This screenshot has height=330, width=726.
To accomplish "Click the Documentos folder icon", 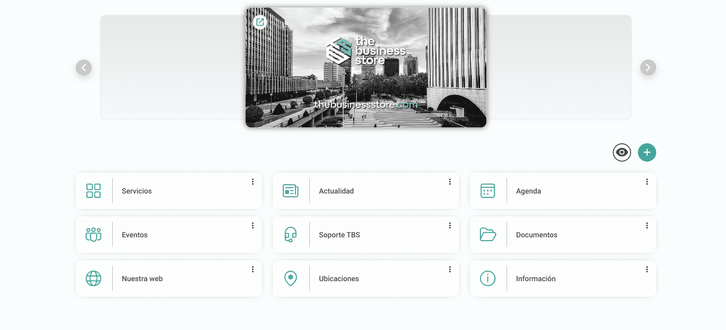I will pyautogui.click(x=488, y=235).
